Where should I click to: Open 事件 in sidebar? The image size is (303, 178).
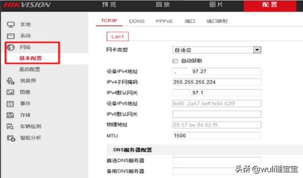tap(25, 103)
